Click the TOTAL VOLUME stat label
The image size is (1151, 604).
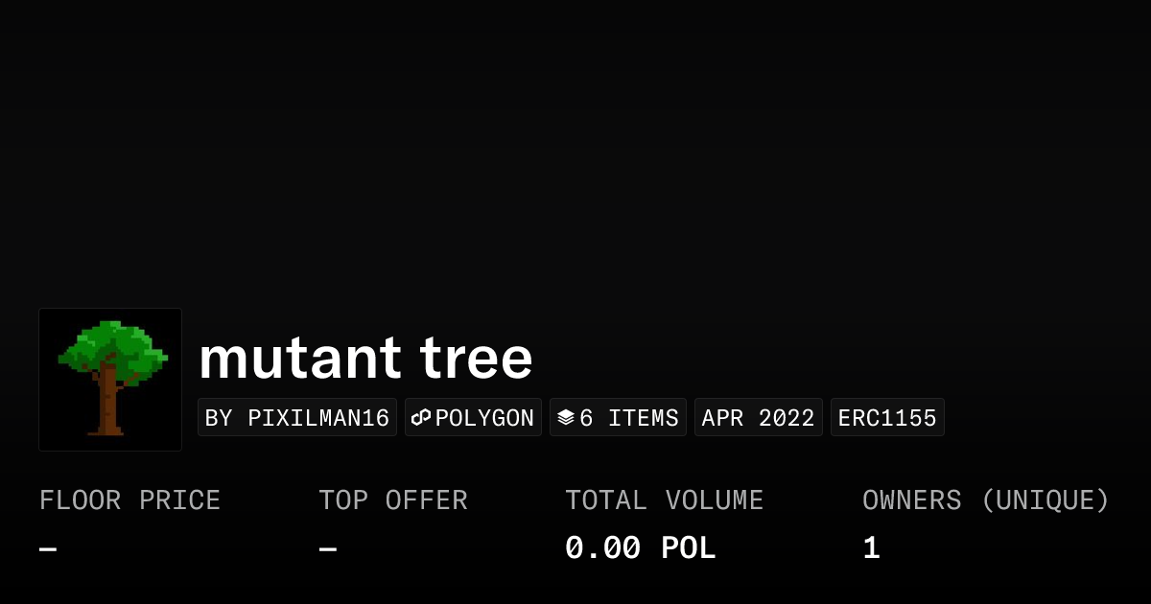(x=665, y=500)
